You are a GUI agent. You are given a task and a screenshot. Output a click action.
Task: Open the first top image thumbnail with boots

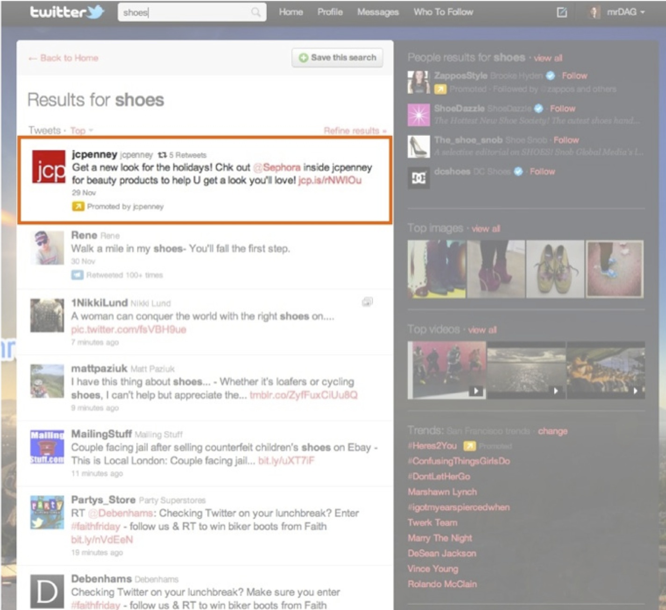pos(437,269)
